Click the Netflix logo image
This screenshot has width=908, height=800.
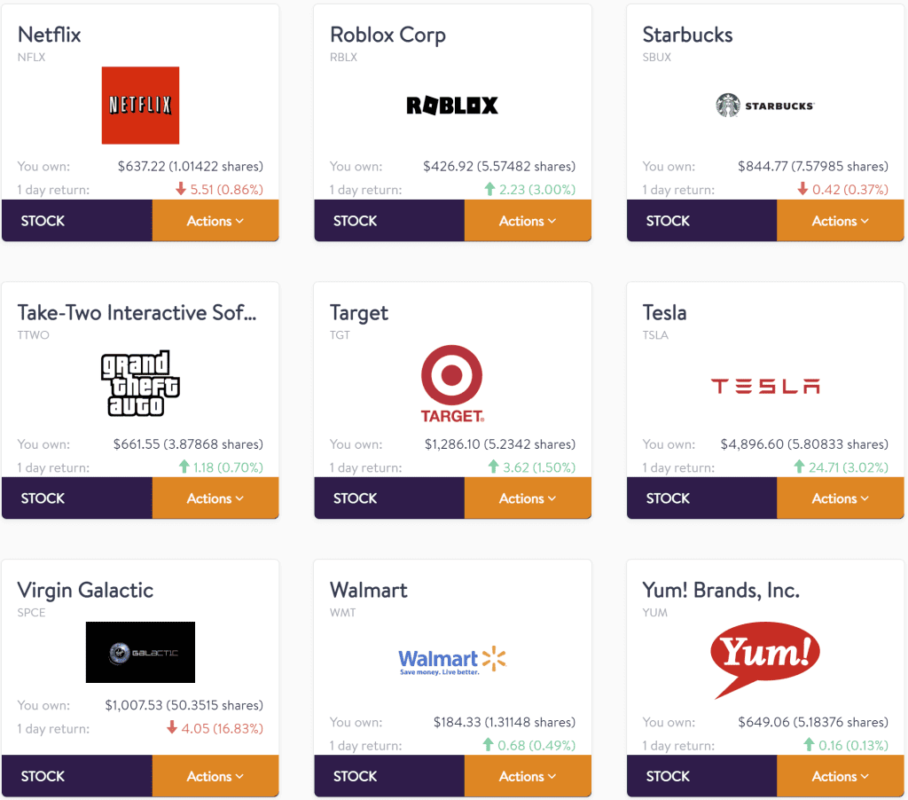point(140,105)
